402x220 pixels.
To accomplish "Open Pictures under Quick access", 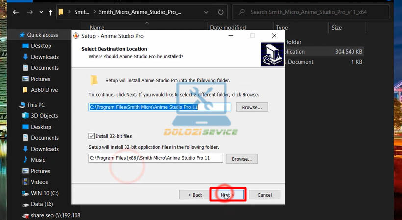I will tap(40, 79).
